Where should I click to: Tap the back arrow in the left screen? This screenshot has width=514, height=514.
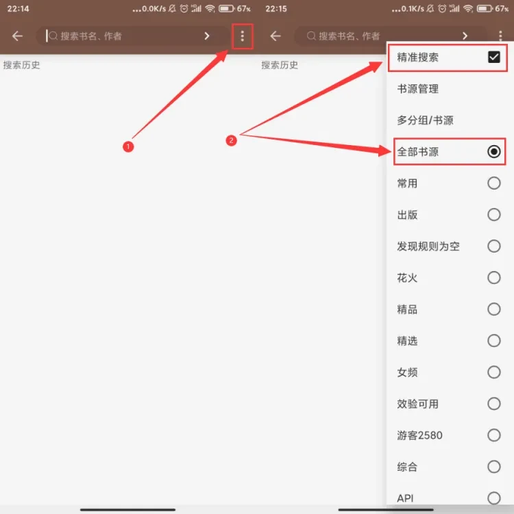(17, 36)
